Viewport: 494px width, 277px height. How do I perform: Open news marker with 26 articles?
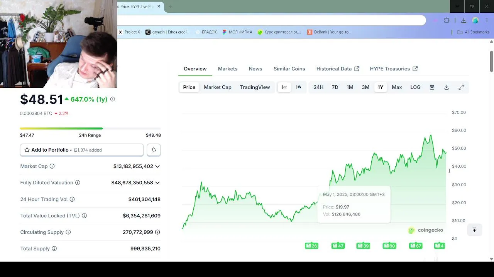pyautogui.click(x=311, y=246)
